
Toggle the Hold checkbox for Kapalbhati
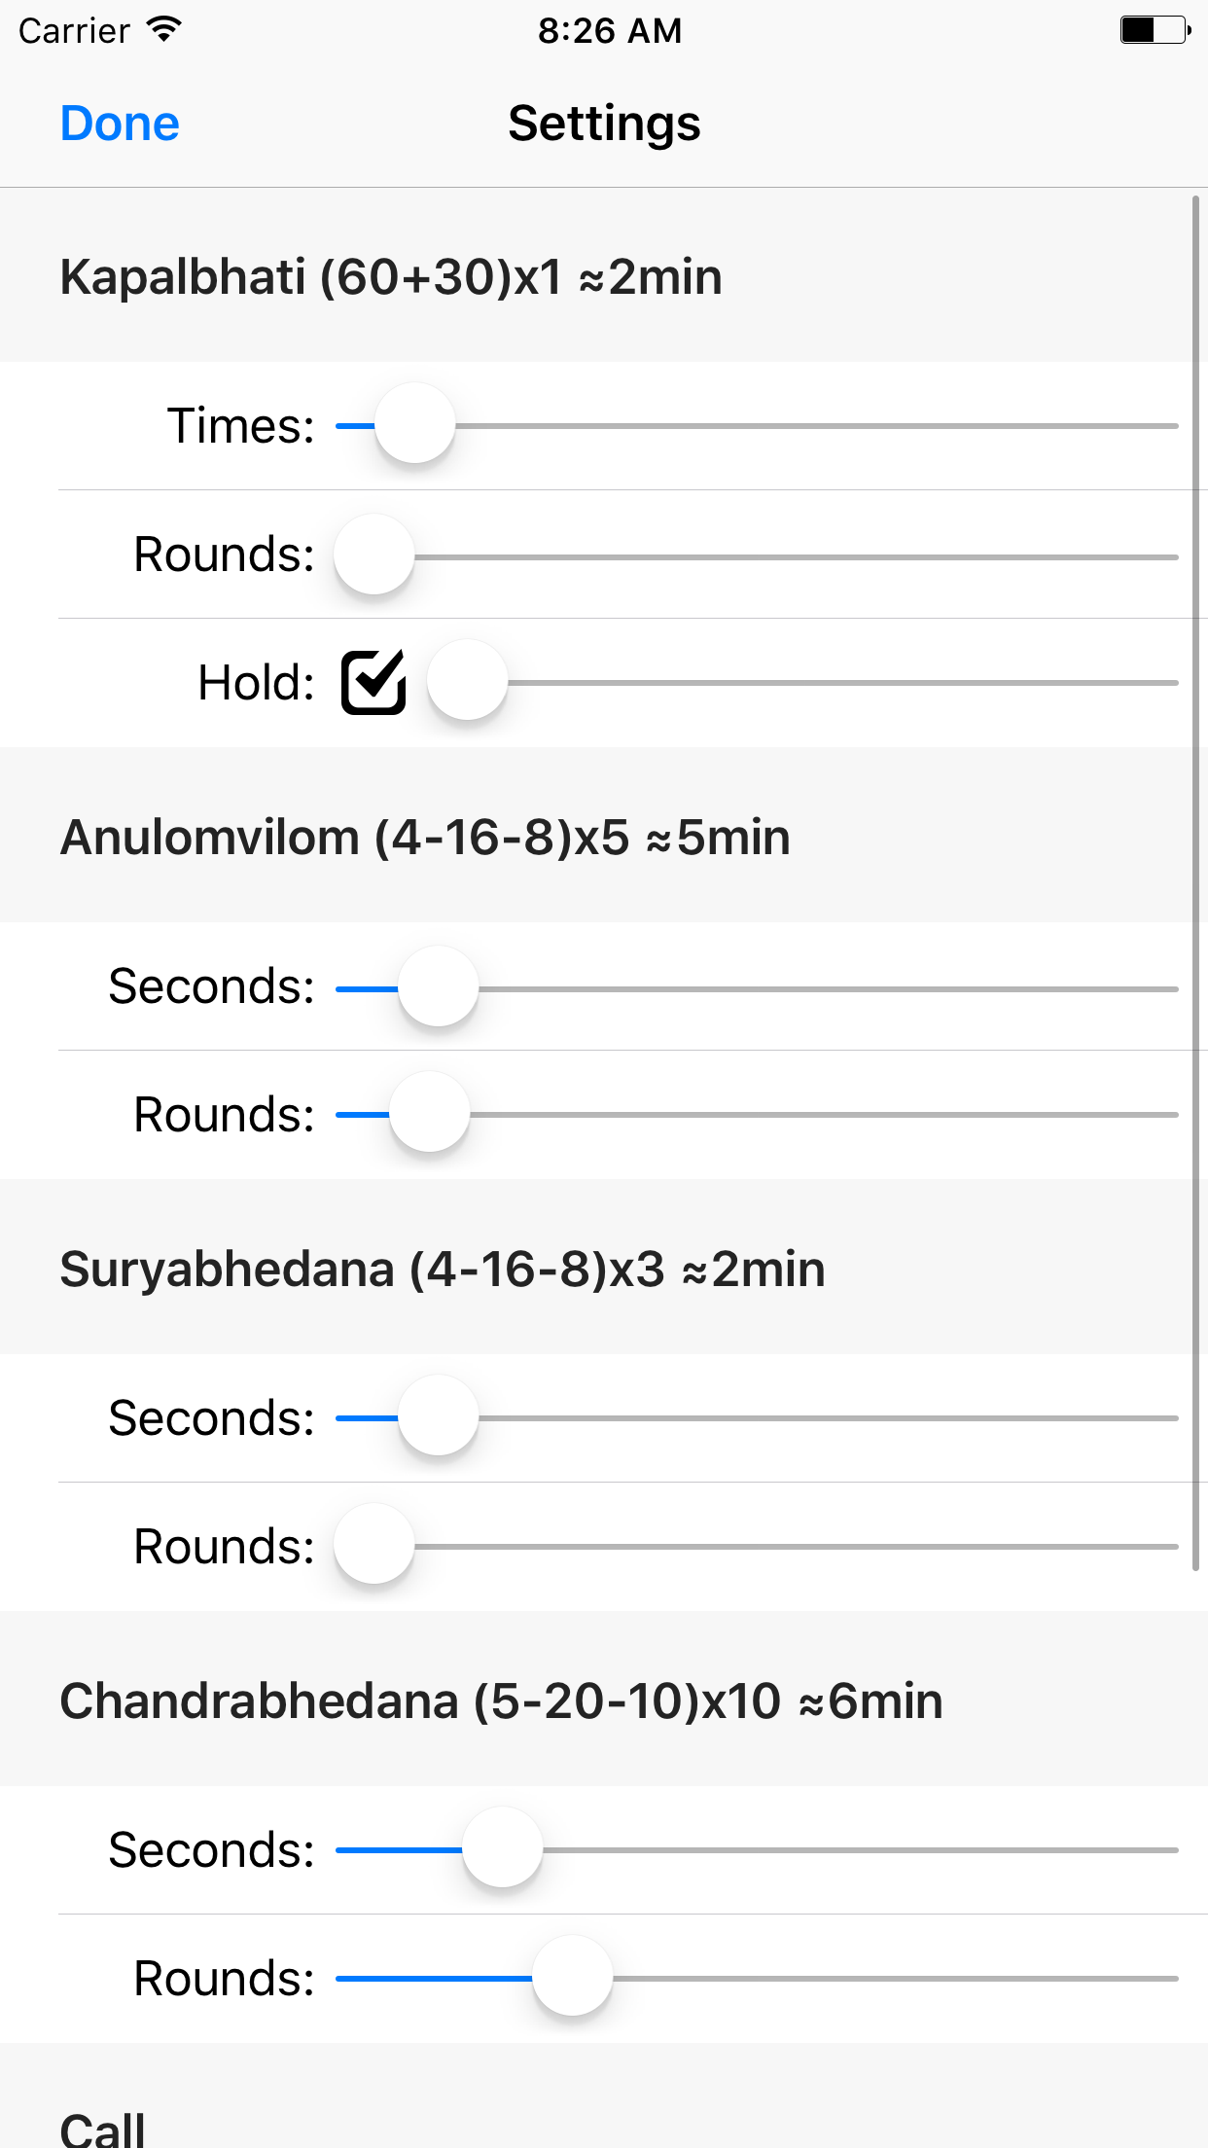pos(373,683)
